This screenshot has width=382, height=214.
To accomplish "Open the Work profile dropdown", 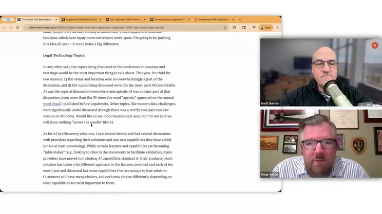I will [x=265, y=28].
